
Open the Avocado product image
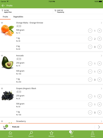[7, 63]
